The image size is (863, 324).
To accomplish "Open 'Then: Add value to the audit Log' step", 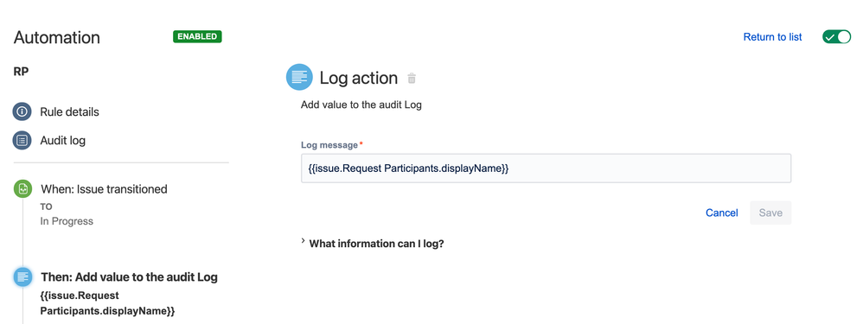I will 130,277.
